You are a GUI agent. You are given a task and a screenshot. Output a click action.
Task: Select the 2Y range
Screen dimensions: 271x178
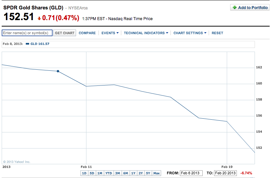click(141, 173)
